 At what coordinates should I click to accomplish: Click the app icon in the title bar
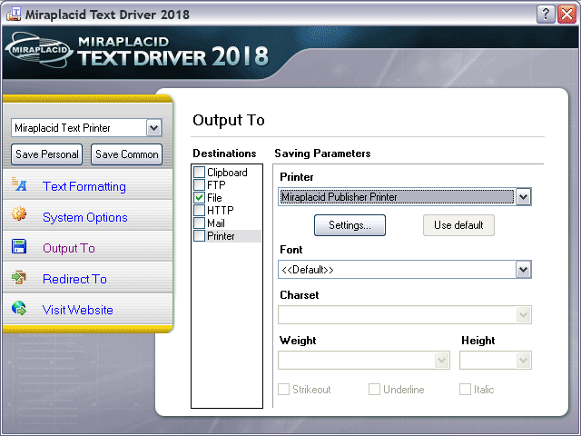[x=14, y=15]
